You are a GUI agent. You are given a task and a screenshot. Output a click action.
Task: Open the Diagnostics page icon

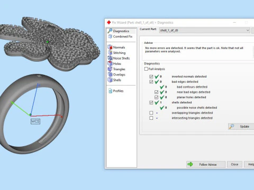coord(110,31)
